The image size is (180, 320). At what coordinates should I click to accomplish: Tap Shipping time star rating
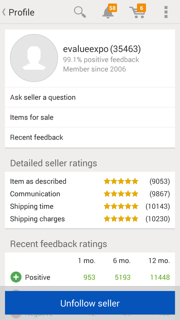pyautogui.click(x=121, y=206)
